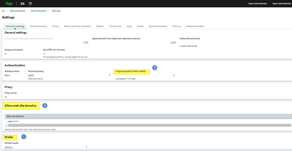Click the lower bound value 1930
This screenshot has height=151, width=292.
pos(85,42)
